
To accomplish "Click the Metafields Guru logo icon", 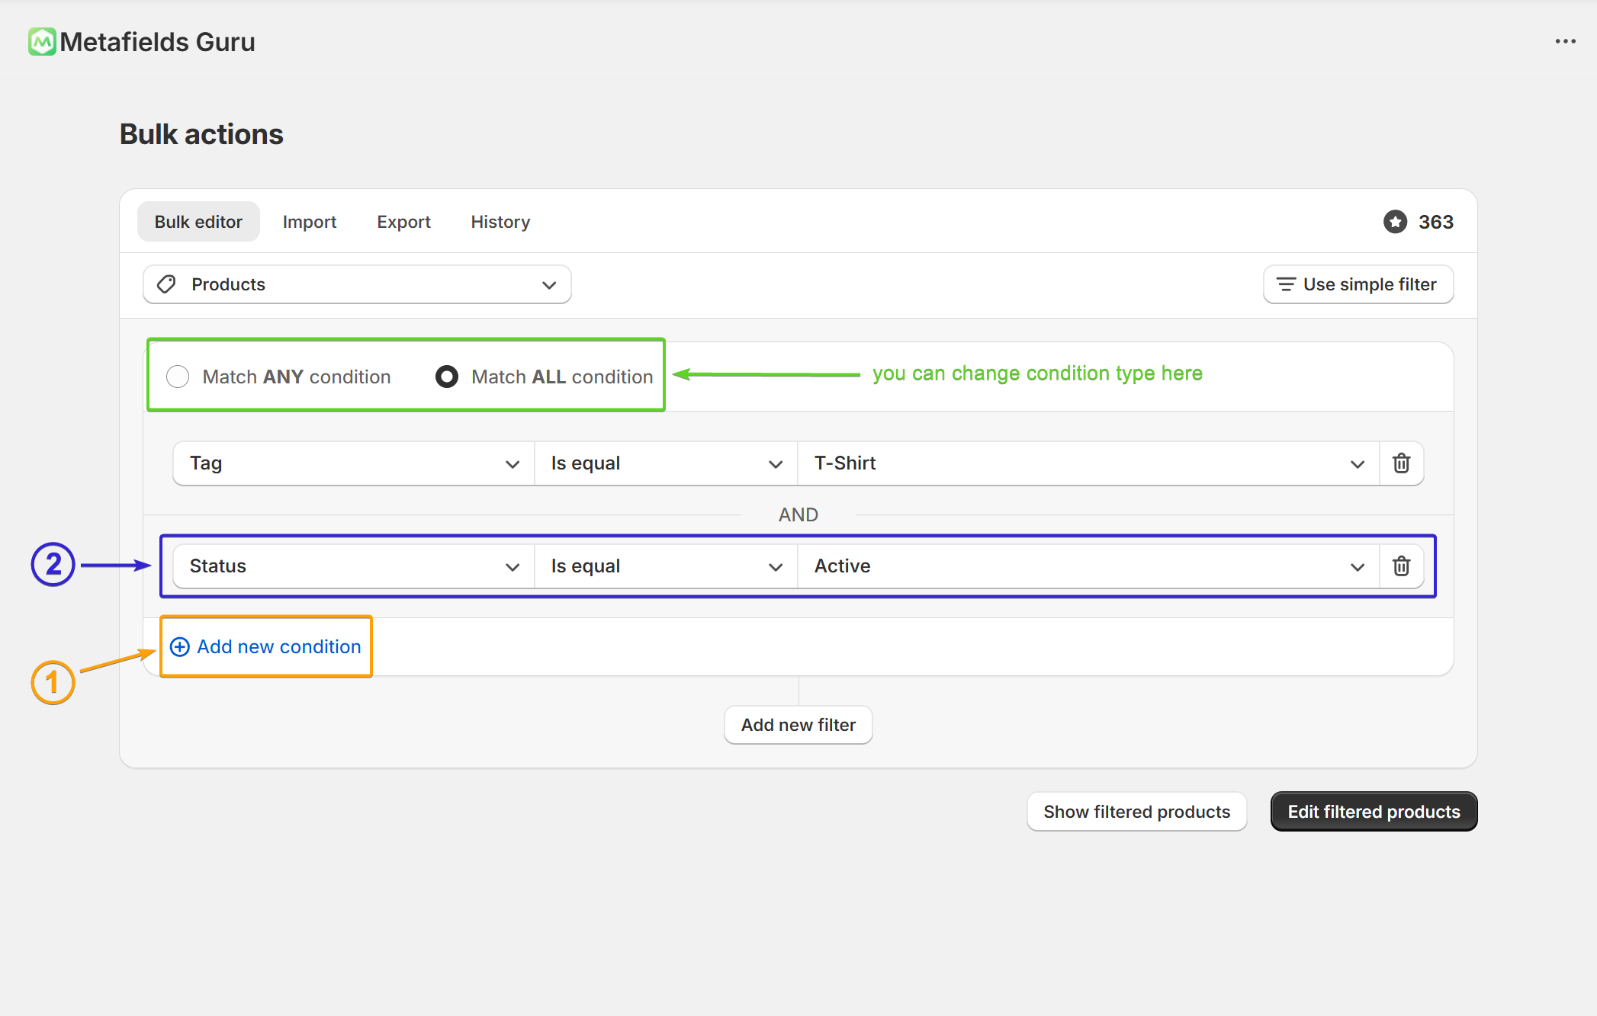I will click(x=42, y=42).
